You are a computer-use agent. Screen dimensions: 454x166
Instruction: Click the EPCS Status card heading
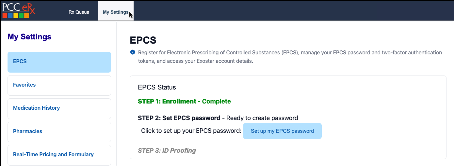[x=157, y=87]
